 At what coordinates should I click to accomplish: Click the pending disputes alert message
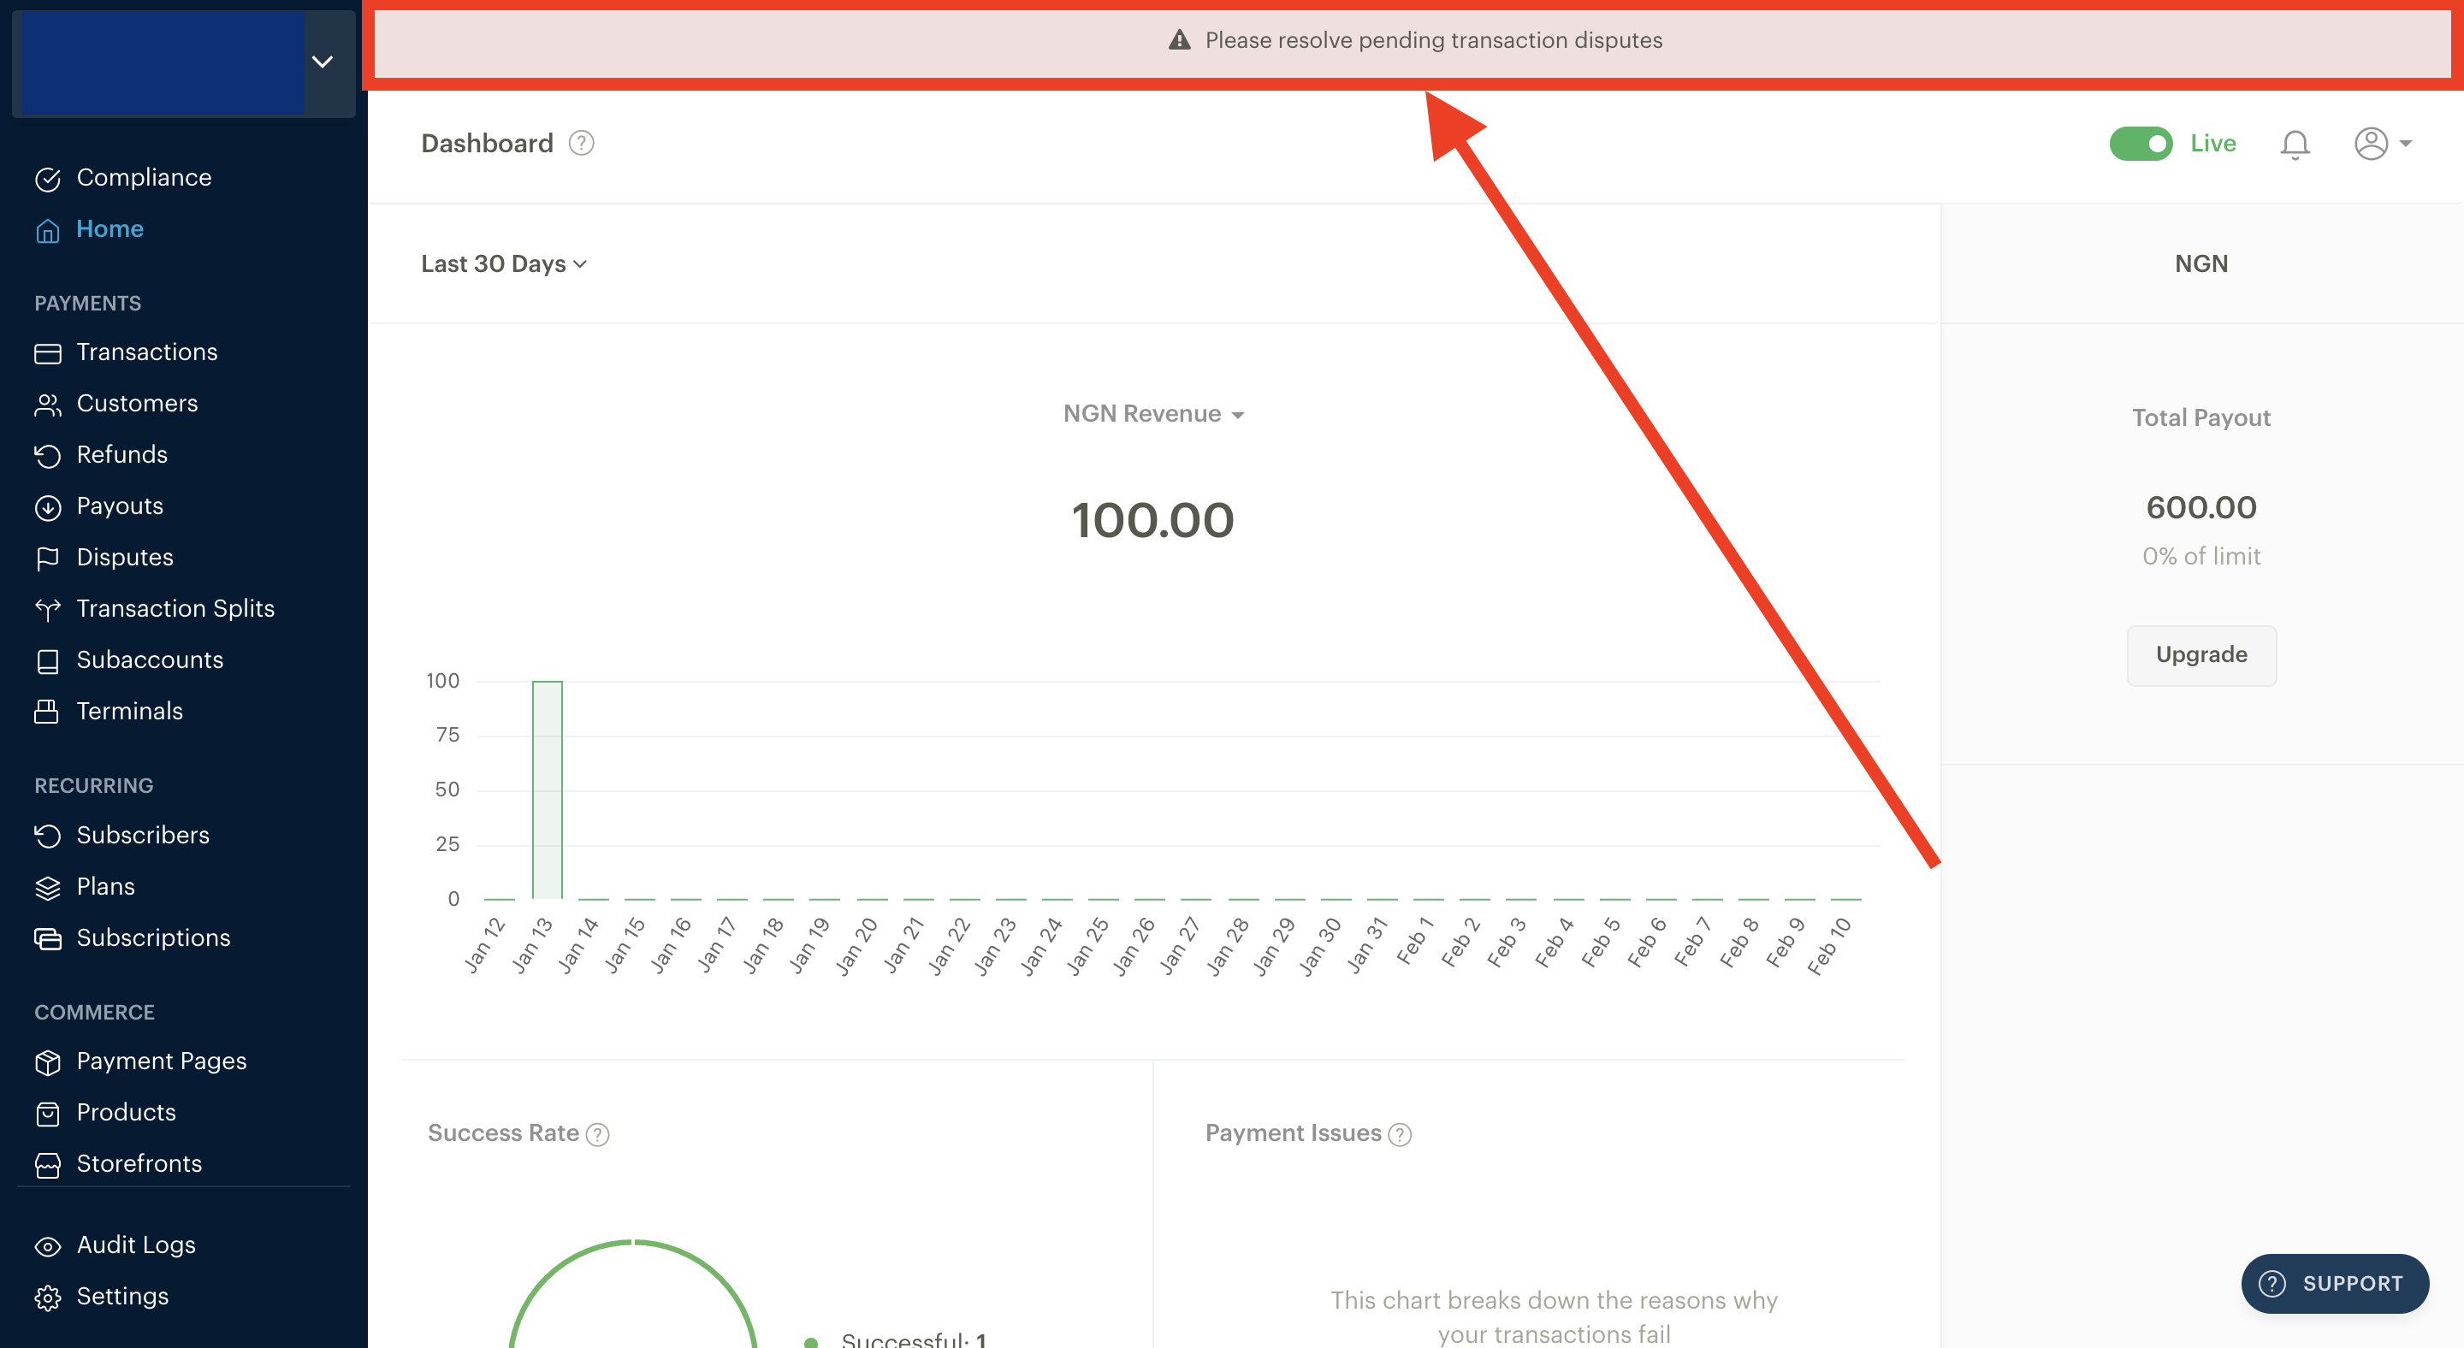[x=1433, y=40]
